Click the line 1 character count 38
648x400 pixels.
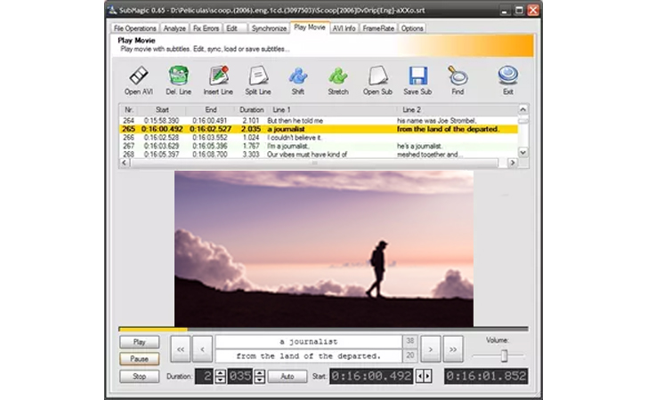(x=410, y=341)
